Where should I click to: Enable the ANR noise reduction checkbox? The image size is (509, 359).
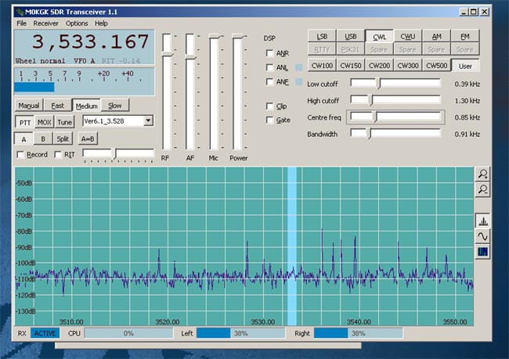pos(270,53)
